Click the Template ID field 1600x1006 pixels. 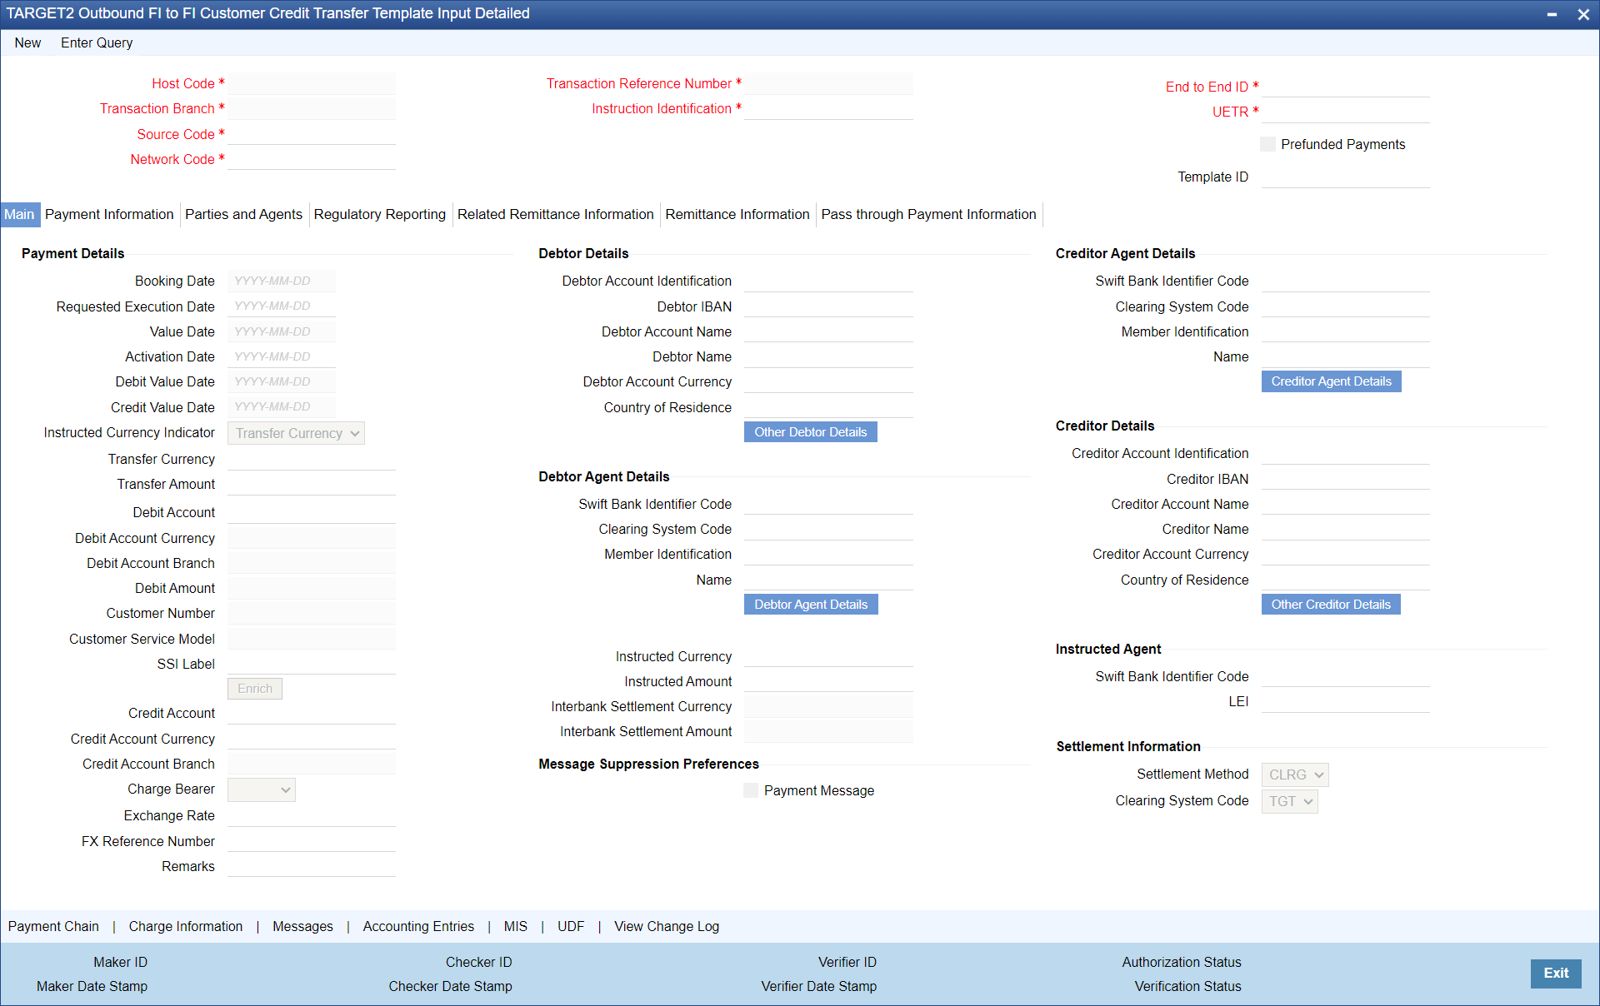tap(1346, 177)
